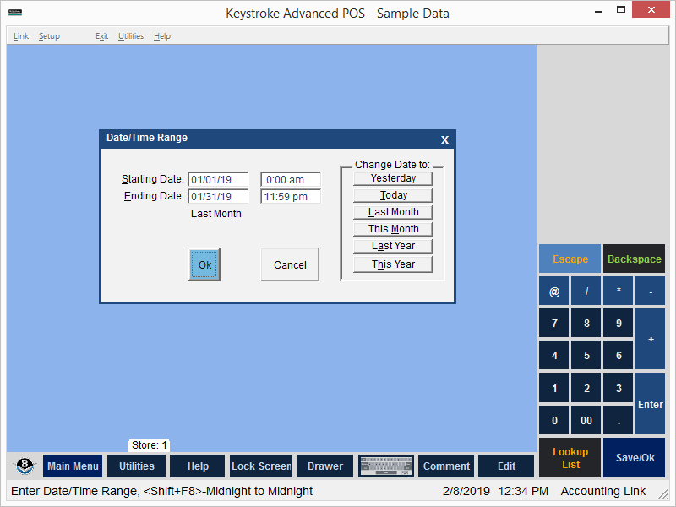Viewport: 676px width, 507px height.
Task: Tap keypad digit 1
Action: 554,388
